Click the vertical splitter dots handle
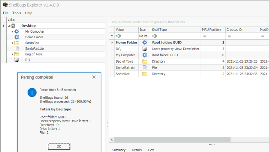The width and height of the screenshot is (269, 152). pyautogui.click(x=107, y=124)
